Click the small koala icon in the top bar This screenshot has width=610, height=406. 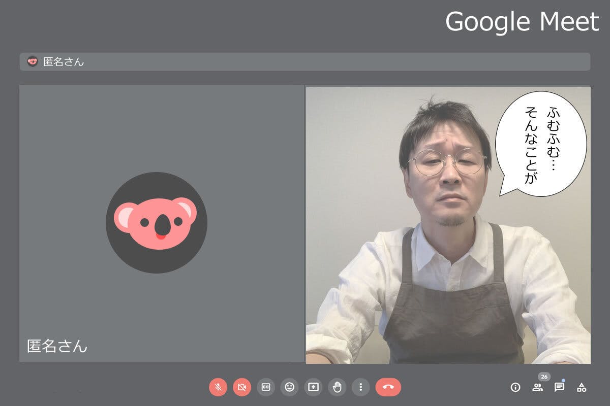coord(33,61)
